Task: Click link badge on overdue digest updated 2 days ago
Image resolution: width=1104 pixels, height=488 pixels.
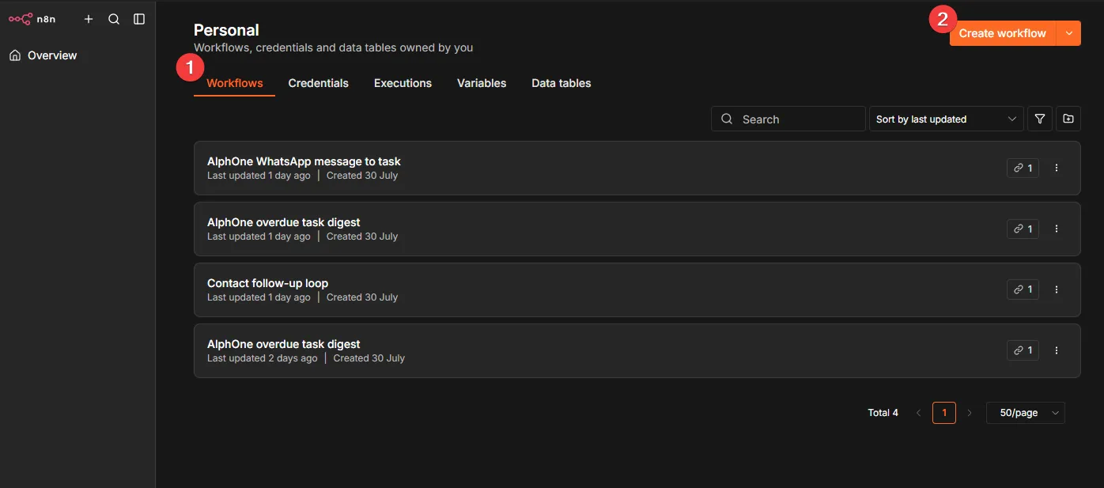Action: click(x=1023, y=350)
